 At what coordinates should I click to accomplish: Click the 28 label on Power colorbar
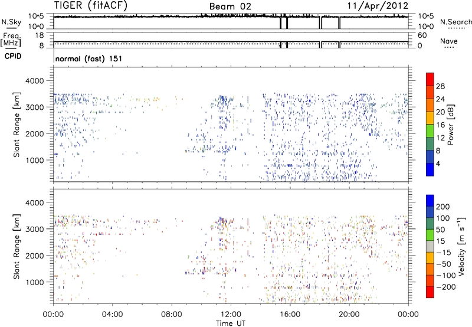(440, 86)
